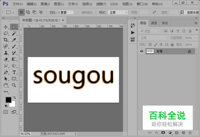
Task: Choose Add to Selection mode
Action: pos(28,12)
